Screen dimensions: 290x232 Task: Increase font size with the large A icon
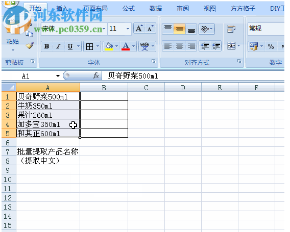(x=139, y=29)
